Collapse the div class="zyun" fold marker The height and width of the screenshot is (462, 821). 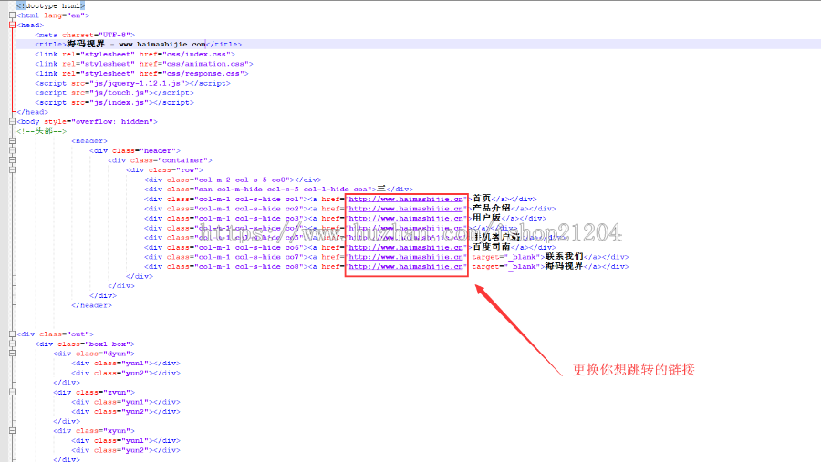[x=12, y=392]
